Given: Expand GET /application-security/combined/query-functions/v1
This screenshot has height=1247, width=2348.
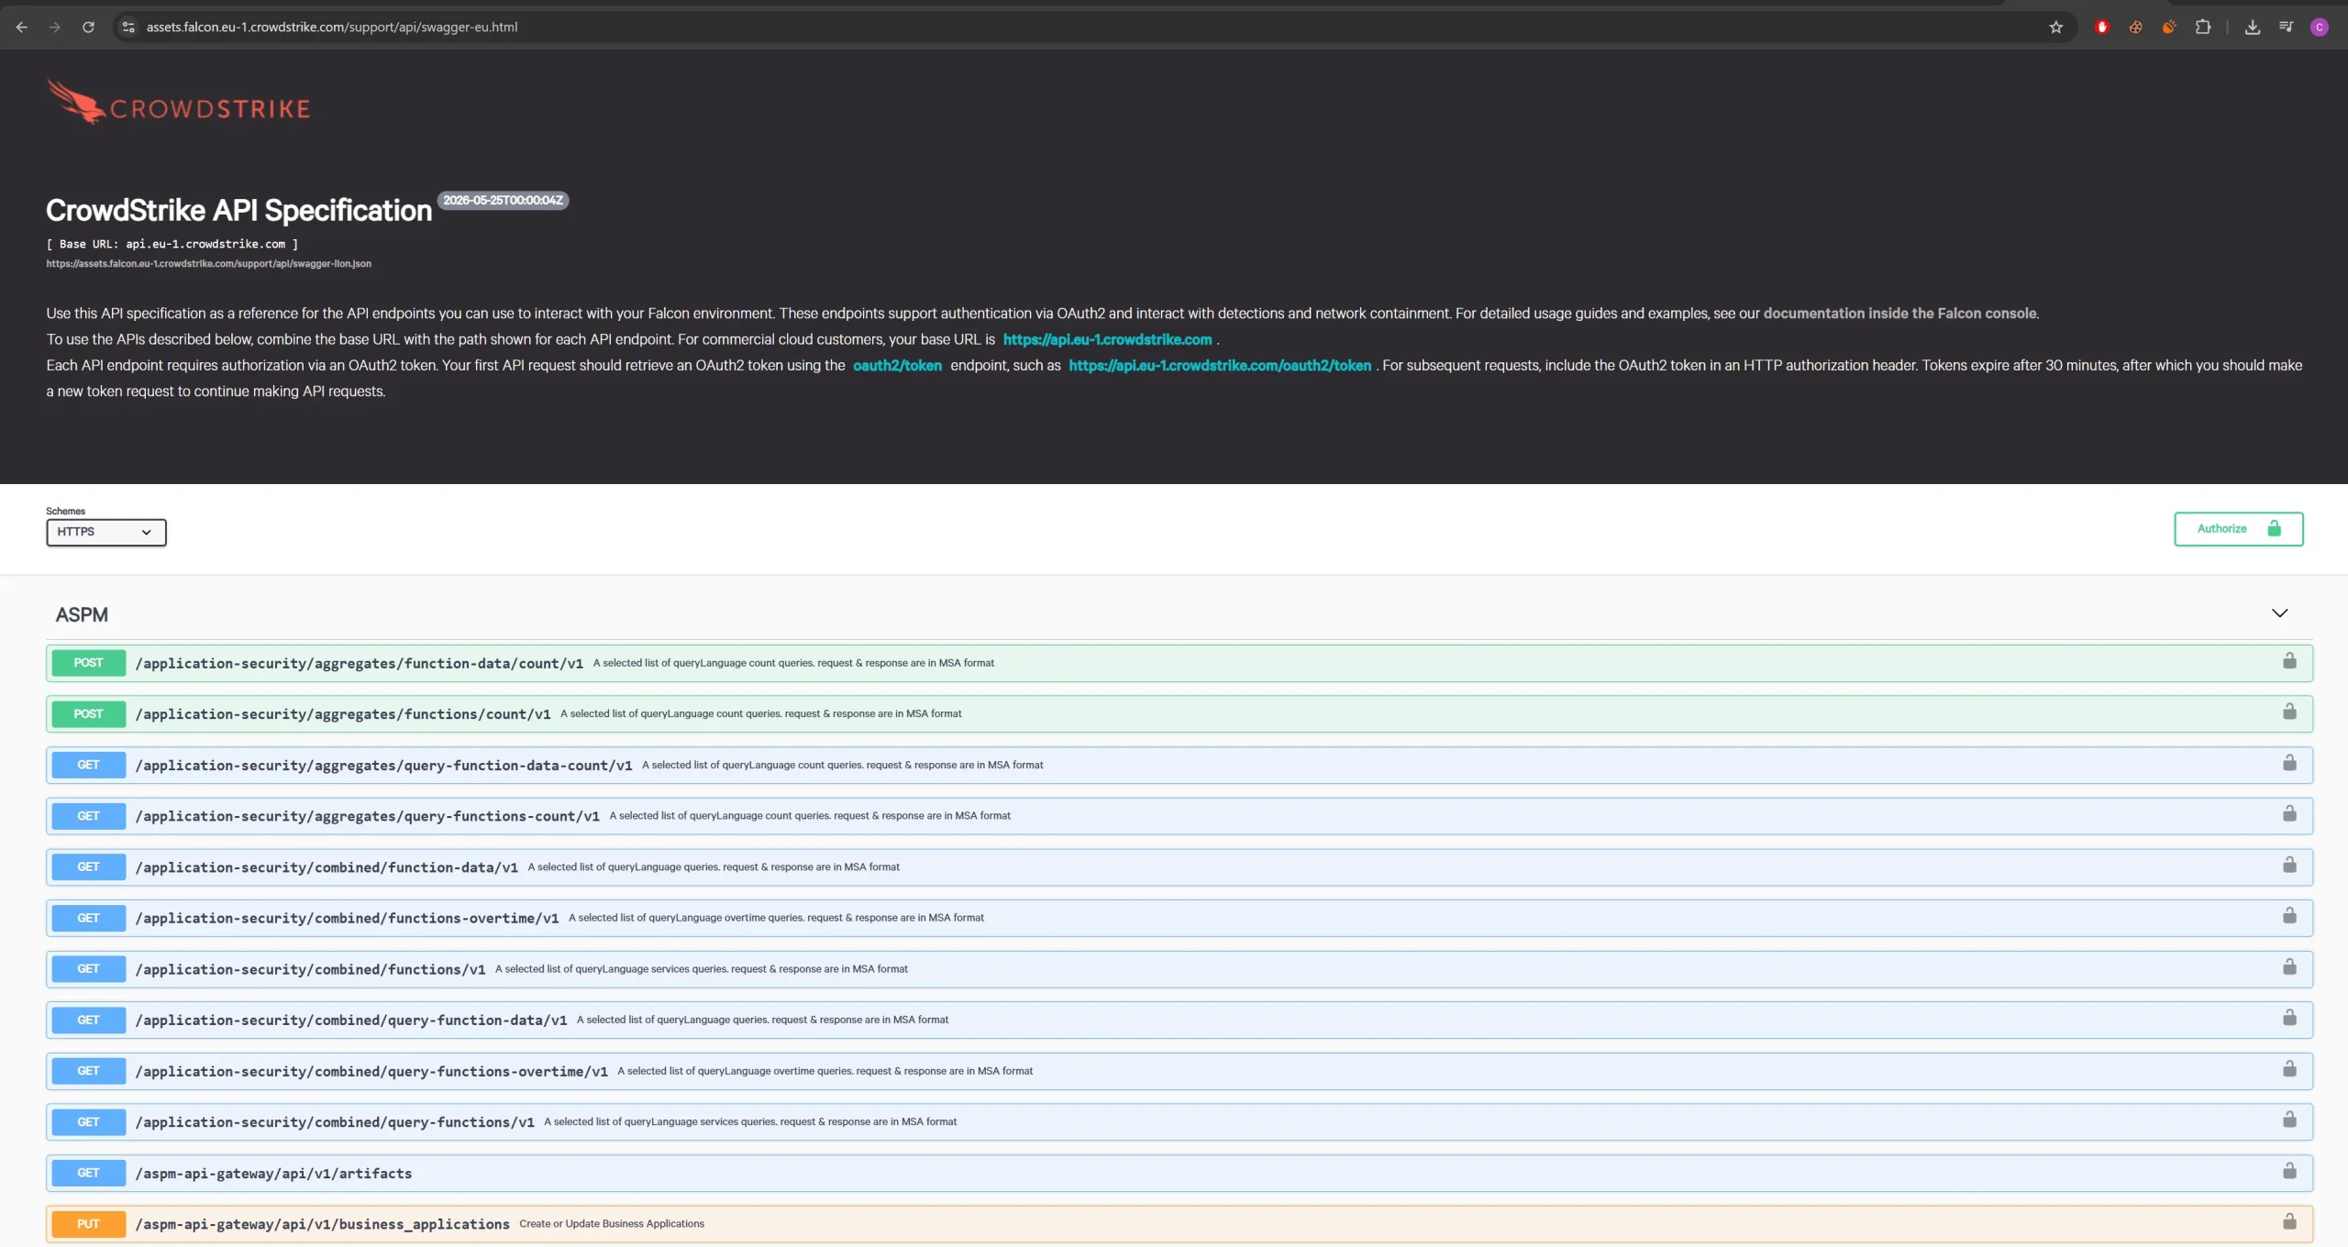Looking at the screenshot, I should click(1180, 1122).
